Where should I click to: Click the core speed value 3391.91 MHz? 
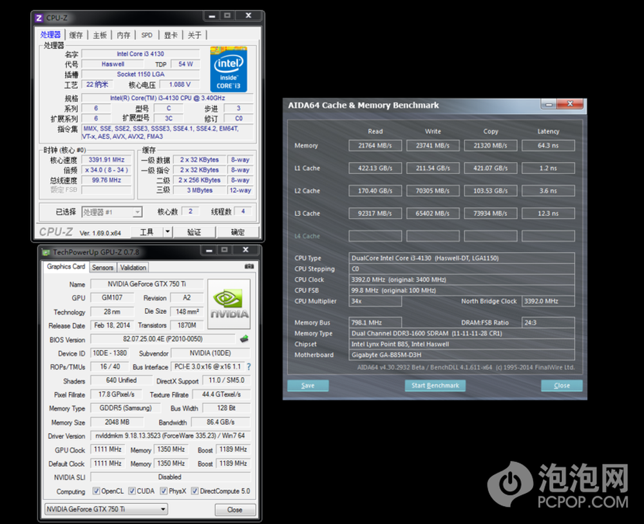(106, 160)
